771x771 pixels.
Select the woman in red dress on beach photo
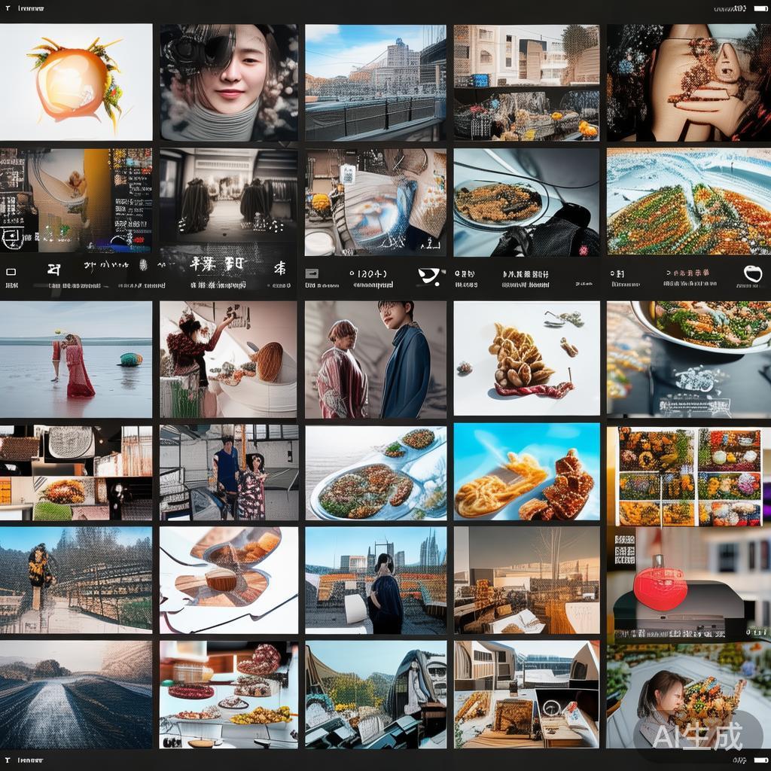tap(75, 359)
